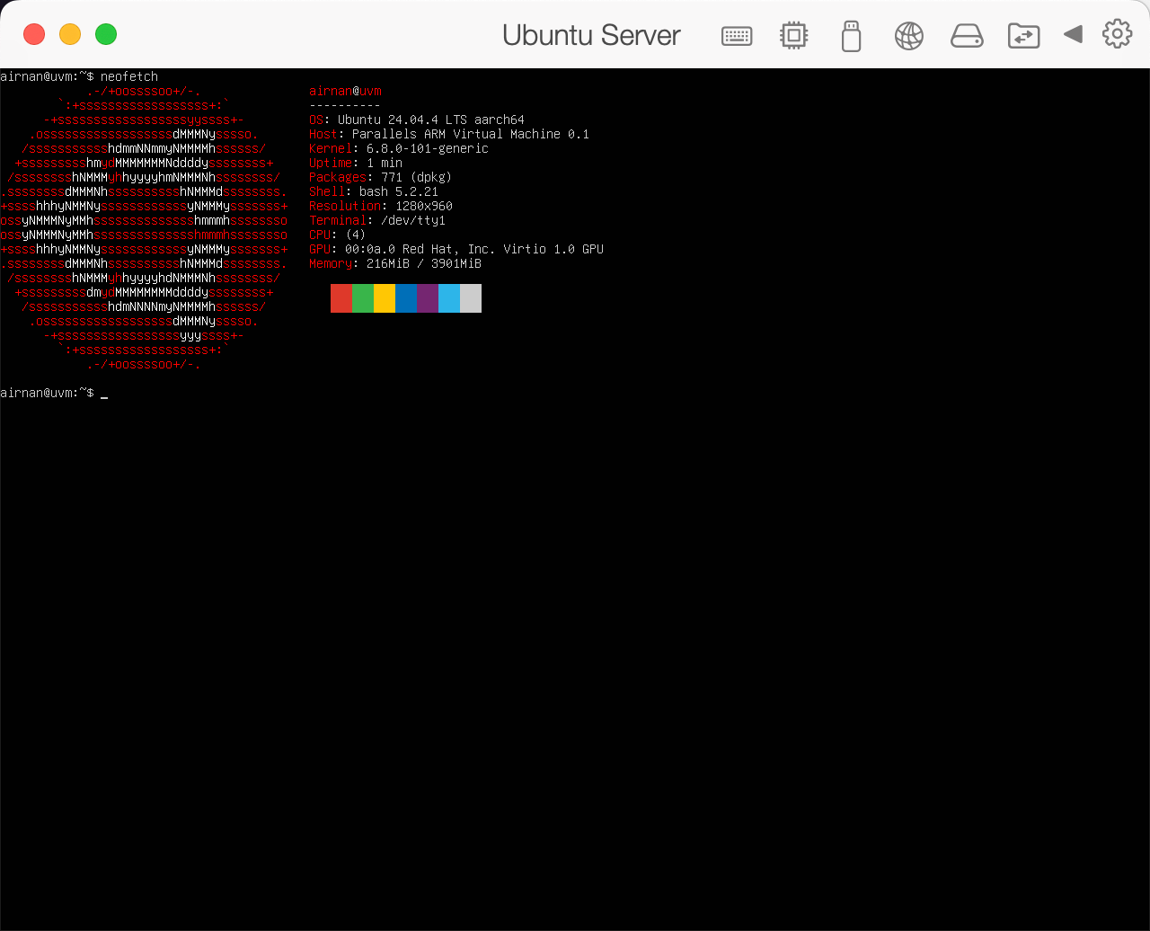This screenshot has height=931, width=1150.
Task: Click the CPU processor icon in the toolbar
Action: [793, 34]
